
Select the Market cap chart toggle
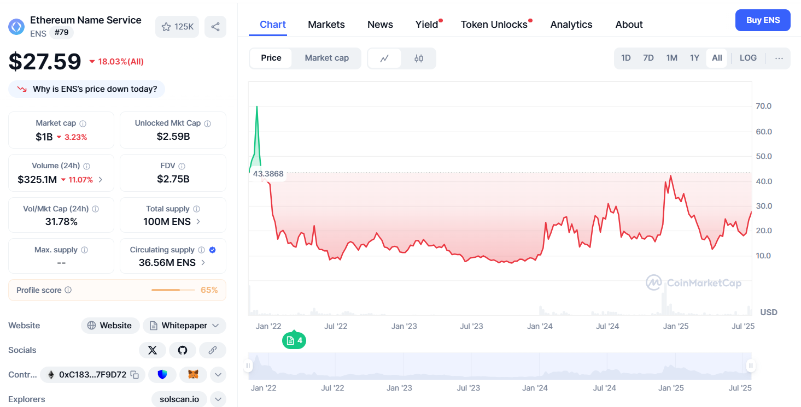coord(327,58)
